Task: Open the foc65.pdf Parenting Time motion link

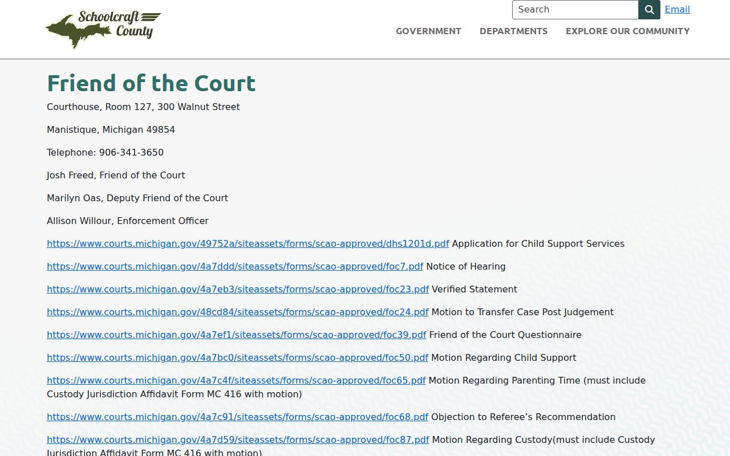Action: coord(236,380)
